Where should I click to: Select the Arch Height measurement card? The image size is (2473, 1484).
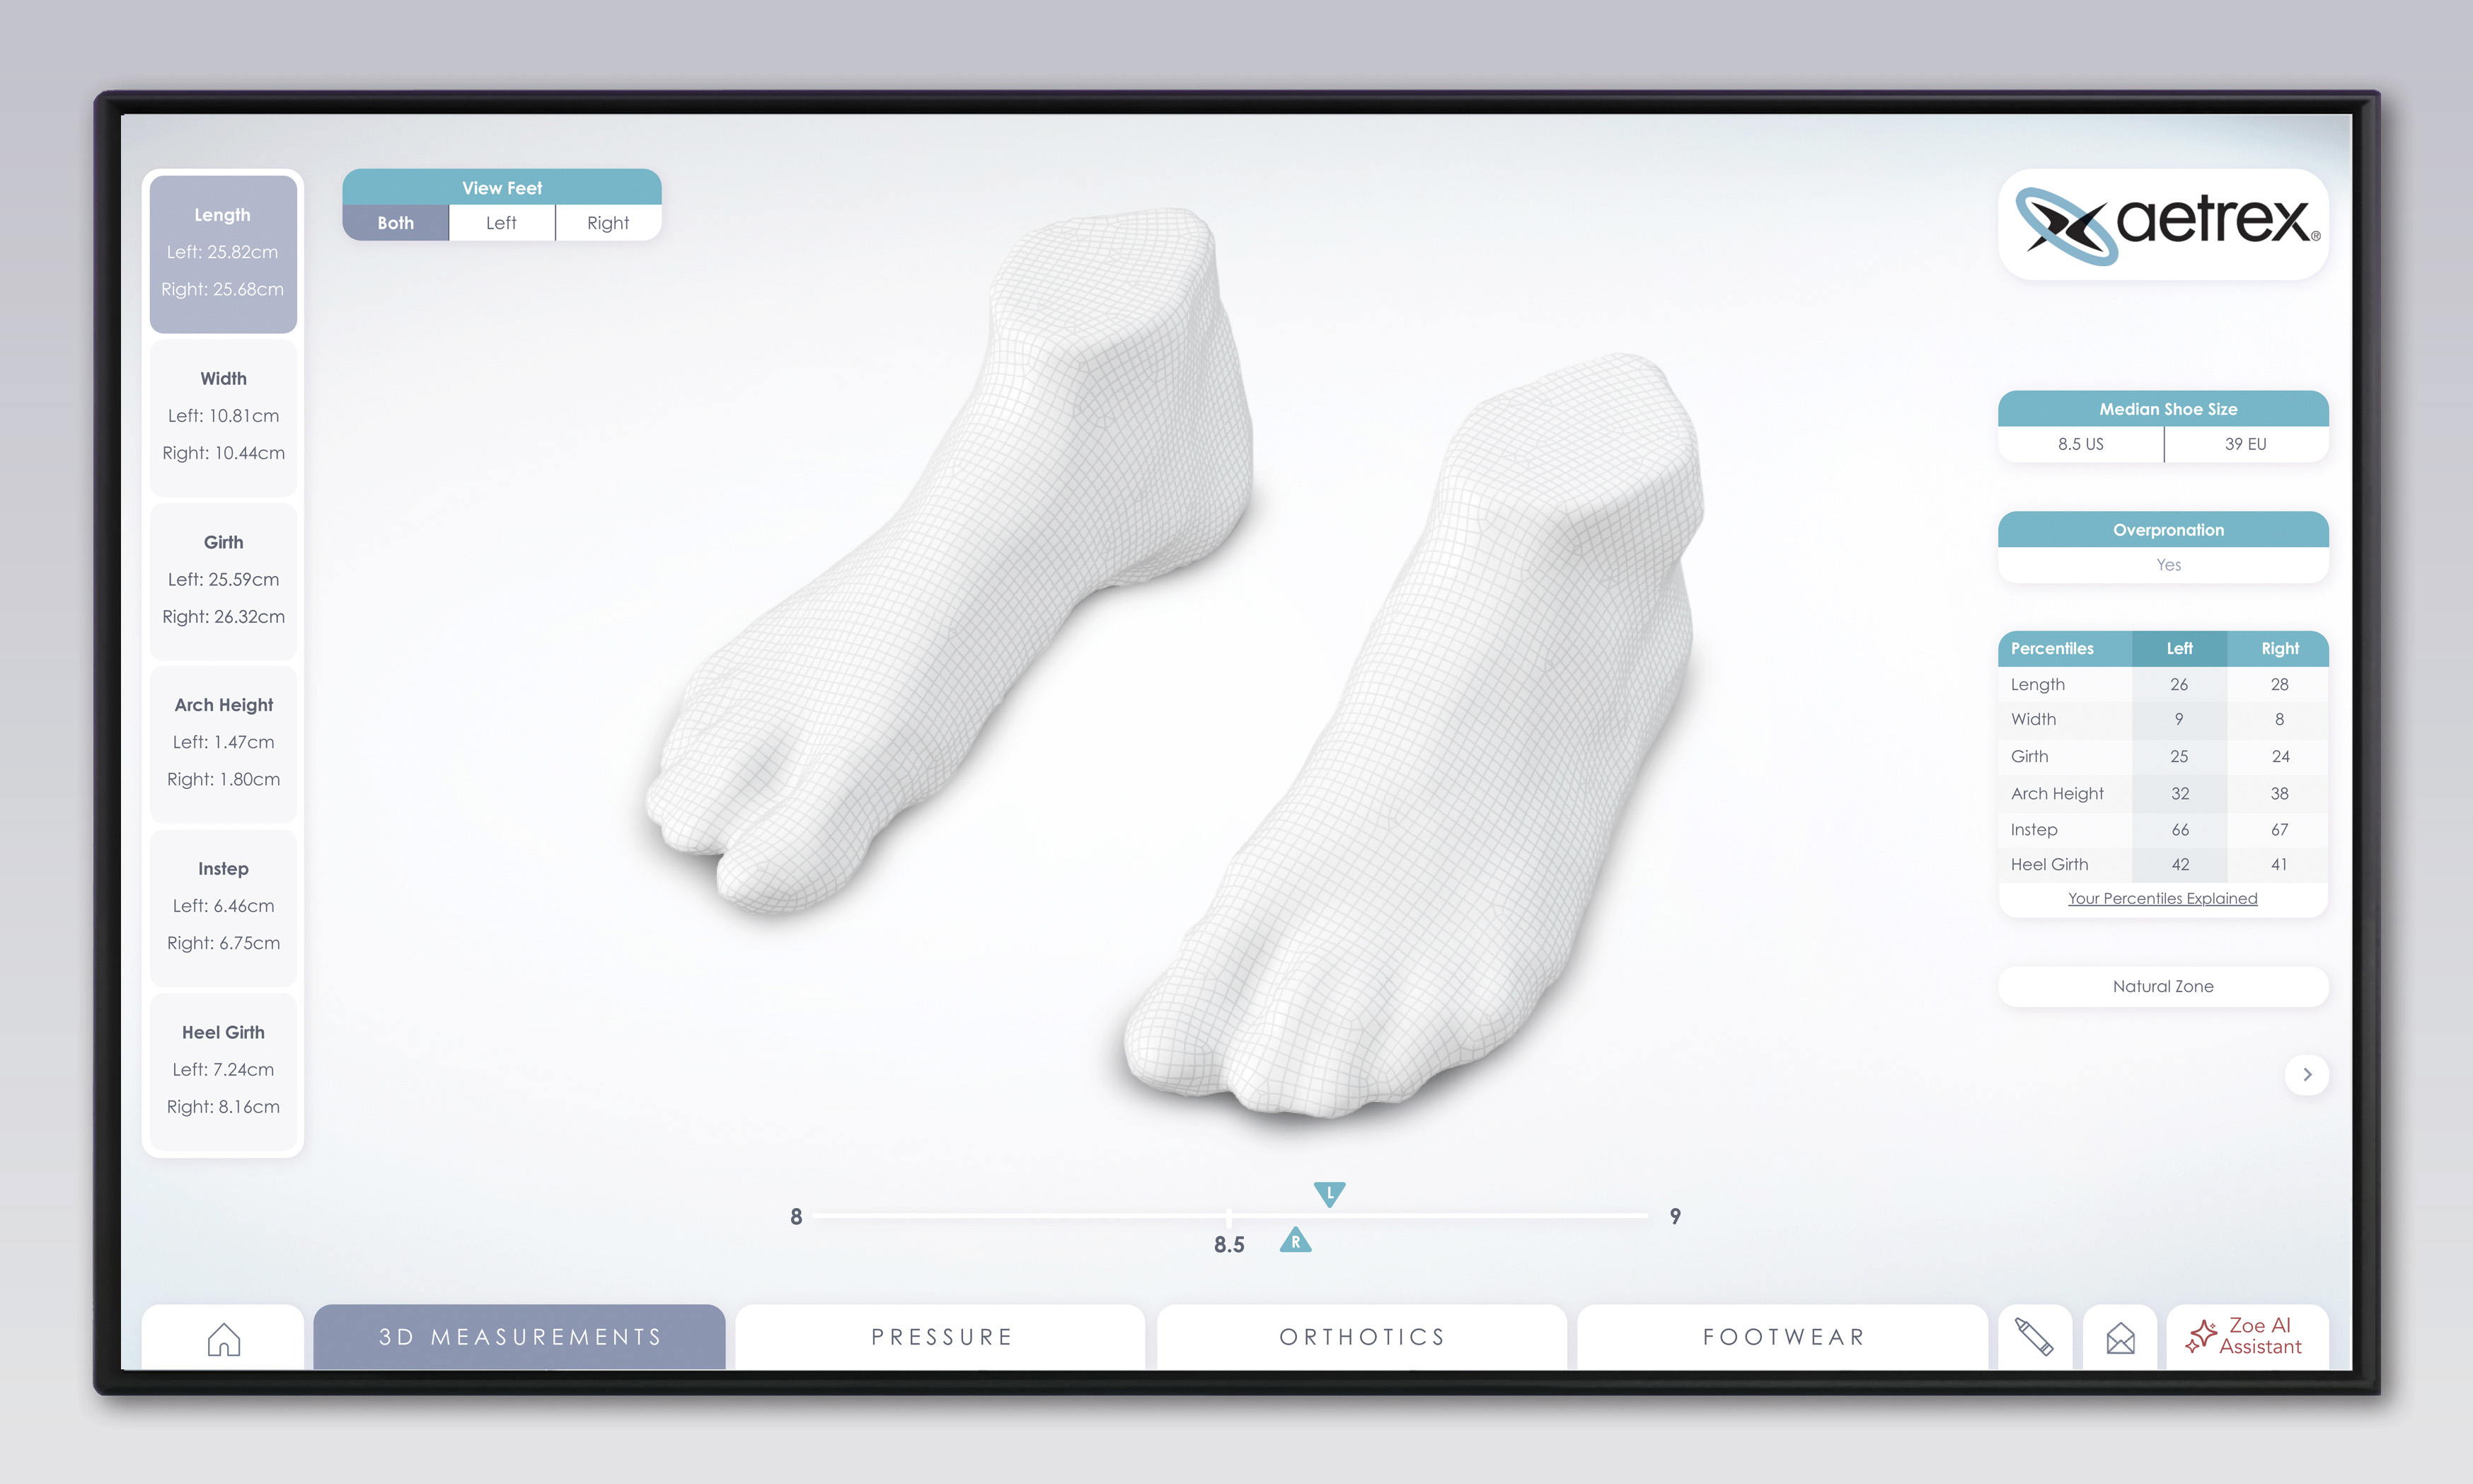tap(223, 742)
